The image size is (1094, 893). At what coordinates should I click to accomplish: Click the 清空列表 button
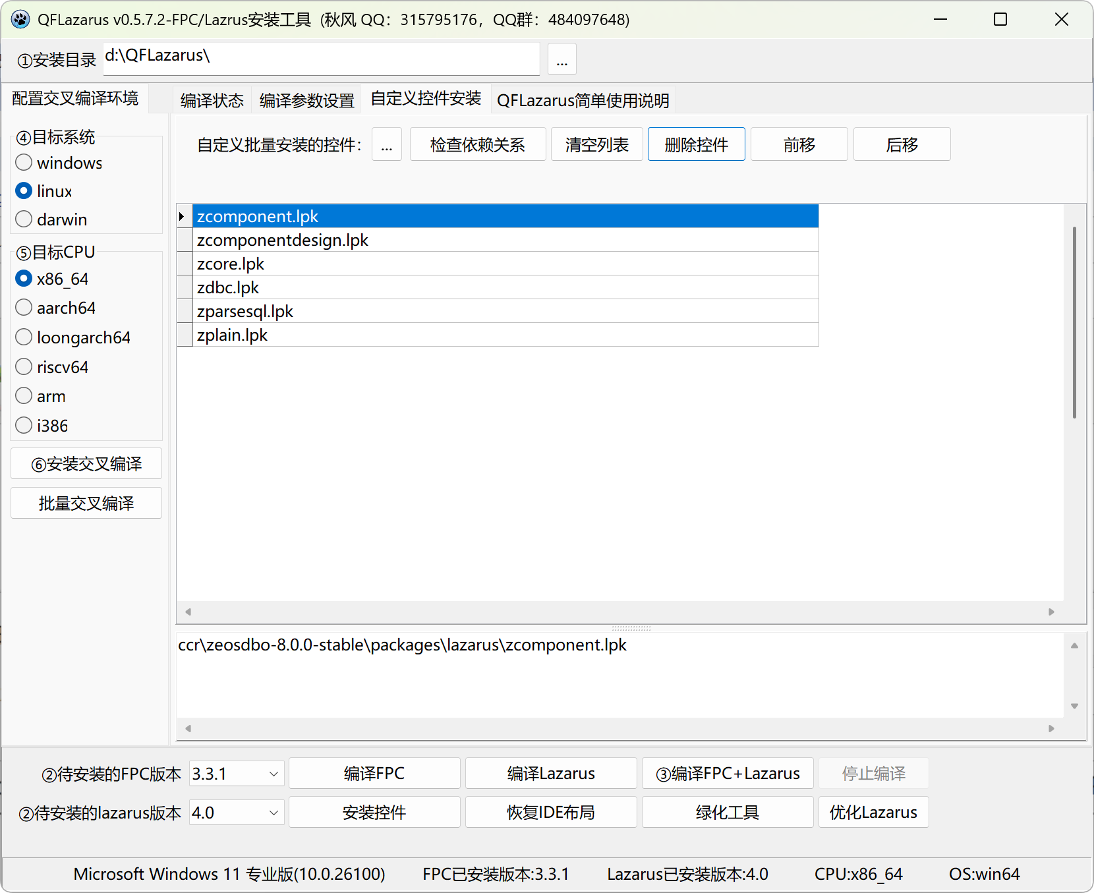tap(597, 144)
